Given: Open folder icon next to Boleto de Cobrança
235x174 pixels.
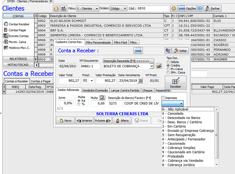Looking at the screenshot, I should point(159,66).
